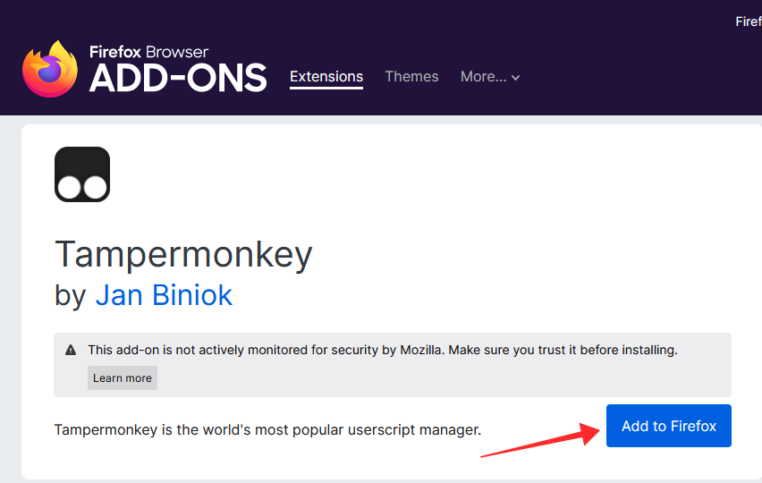The image size is (762, 483).
Task: Click the Tampermonkey extension icon
Action: point(82,174)
